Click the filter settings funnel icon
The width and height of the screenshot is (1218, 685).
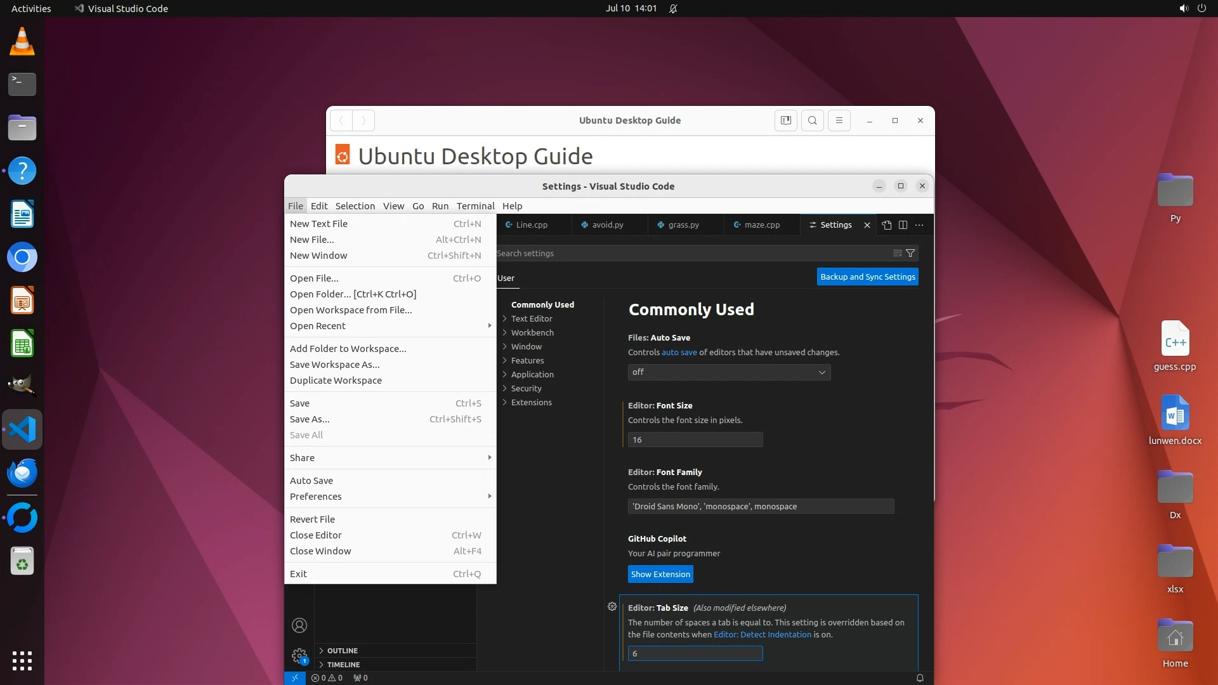pos(910,253)
